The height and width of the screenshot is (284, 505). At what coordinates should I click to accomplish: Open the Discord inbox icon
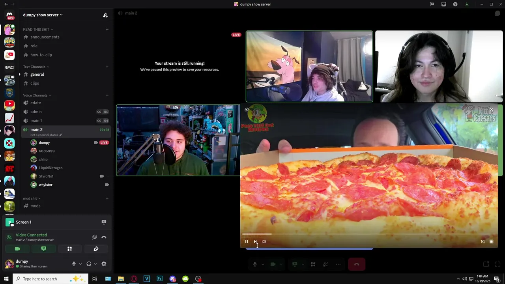tap(444, 4)
